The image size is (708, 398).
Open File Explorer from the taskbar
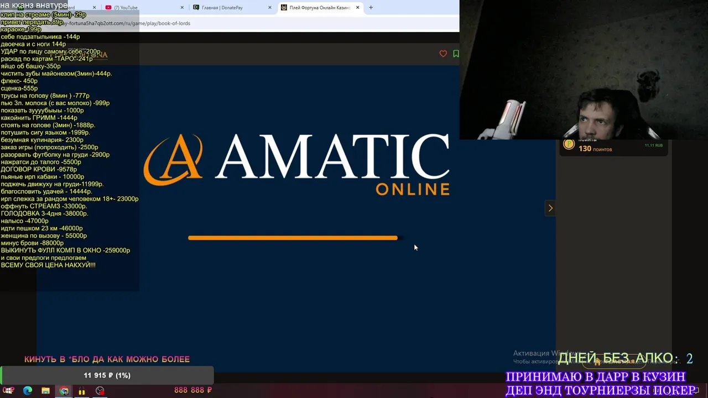pos(46,391)
